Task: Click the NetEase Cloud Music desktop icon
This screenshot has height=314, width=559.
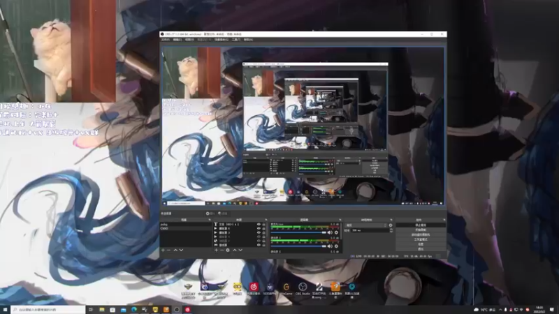Action: point(254,289)
